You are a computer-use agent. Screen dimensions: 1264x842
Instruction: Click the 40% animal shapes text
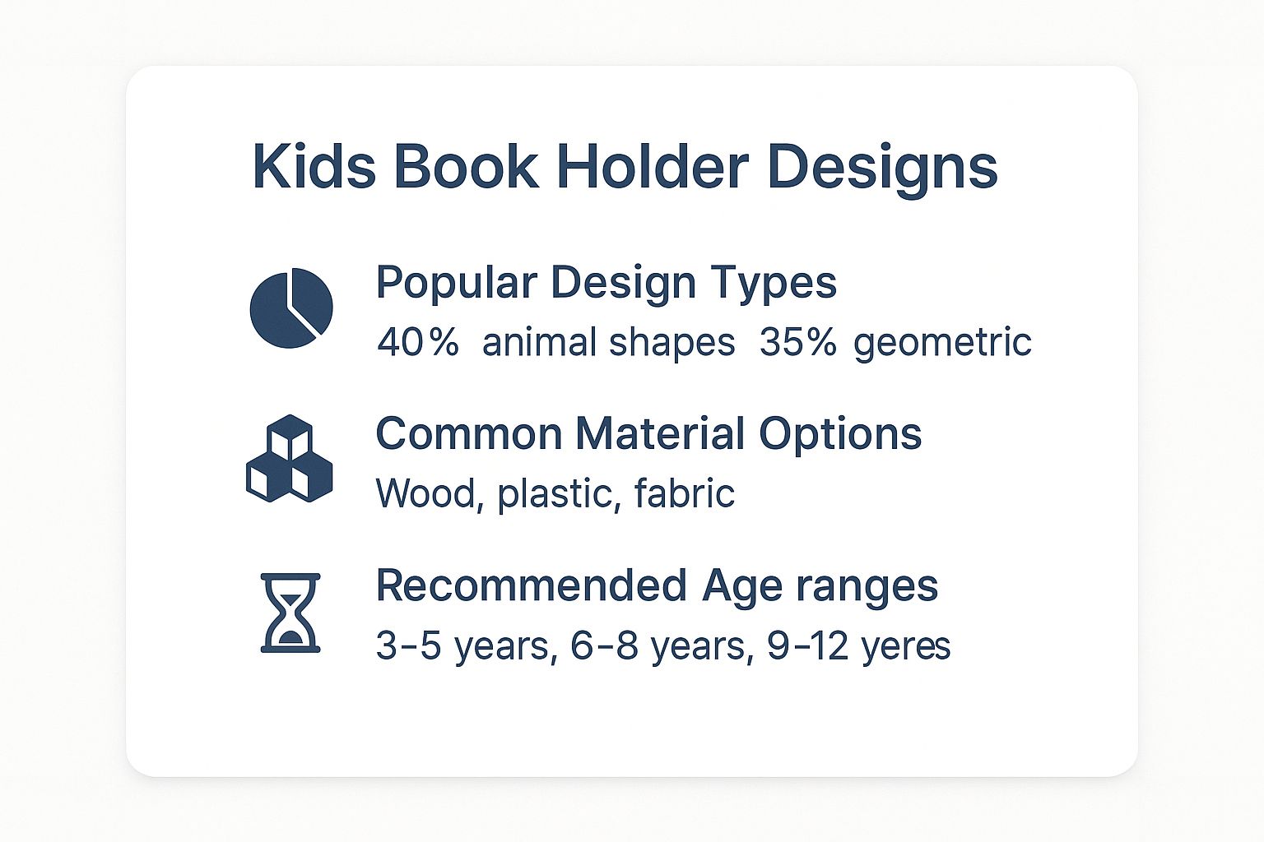pyautogui.click(x=556, y=342)
